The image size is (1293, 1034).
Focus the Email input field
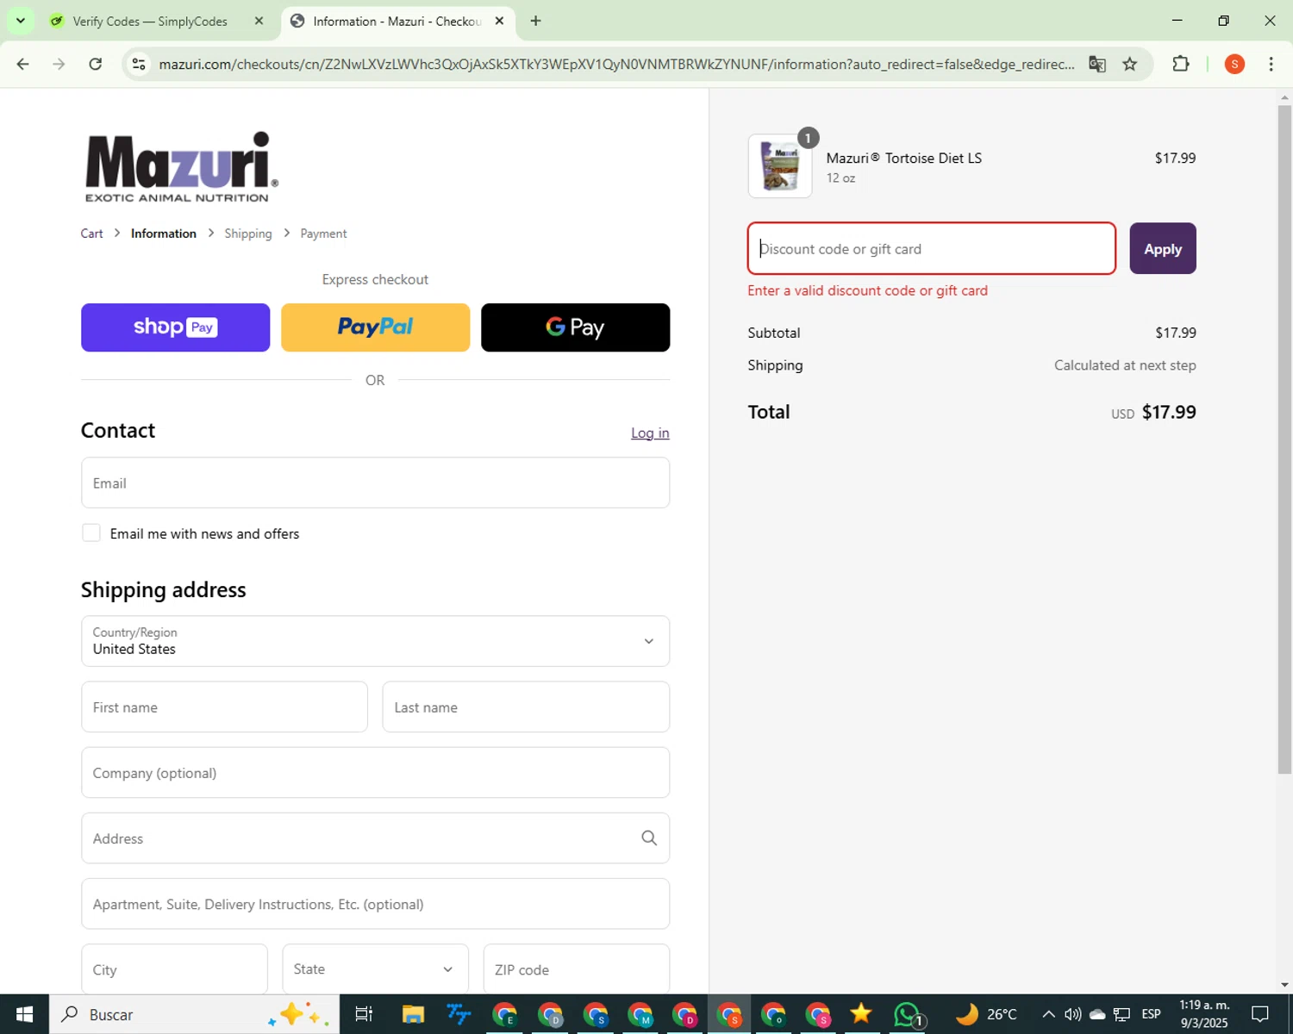375,483
